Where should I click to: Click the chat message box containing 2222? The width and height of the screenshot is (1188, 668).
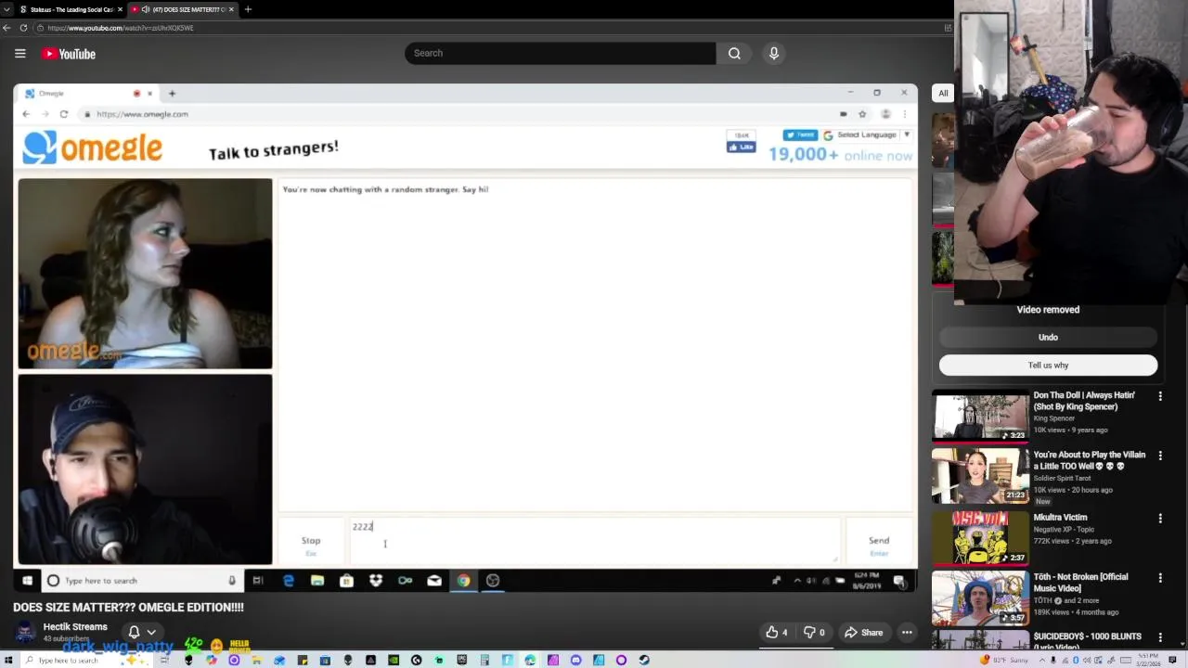click(593, 541)
